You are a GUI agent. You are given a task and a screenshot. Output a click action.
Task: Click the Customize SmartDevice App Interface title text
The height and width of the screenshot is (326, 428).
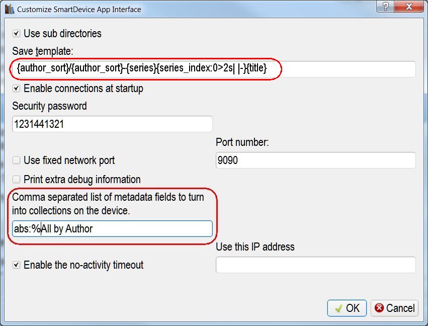click(79, 9)
